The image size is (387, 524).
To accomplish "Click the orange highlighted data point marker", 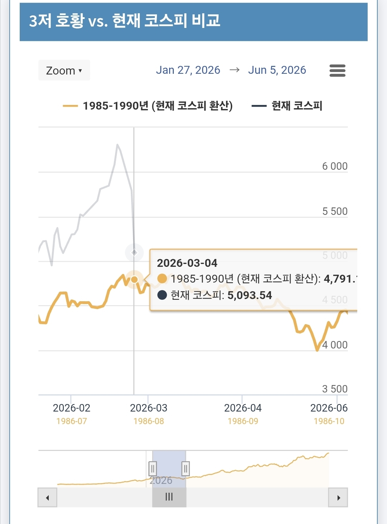I will 134,279.
